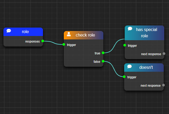The image size is (169, 114).
Task: Select the check role node title
Action: [x=85, y=35]
